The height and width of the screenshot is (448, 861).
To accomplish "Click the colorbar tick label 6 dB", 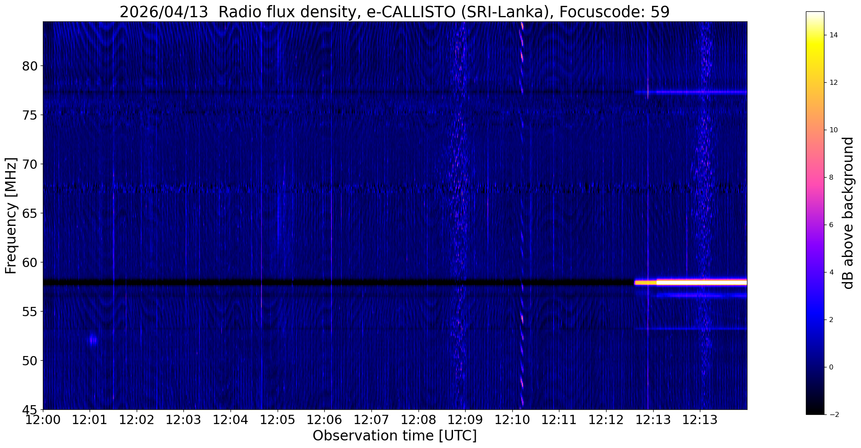I will point(832,225).
